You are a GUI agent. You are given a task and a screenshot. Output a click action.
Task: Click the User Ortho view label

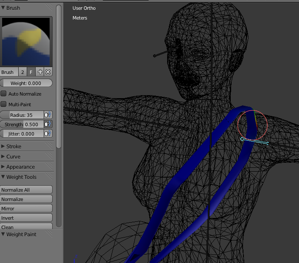pos(84,8)
